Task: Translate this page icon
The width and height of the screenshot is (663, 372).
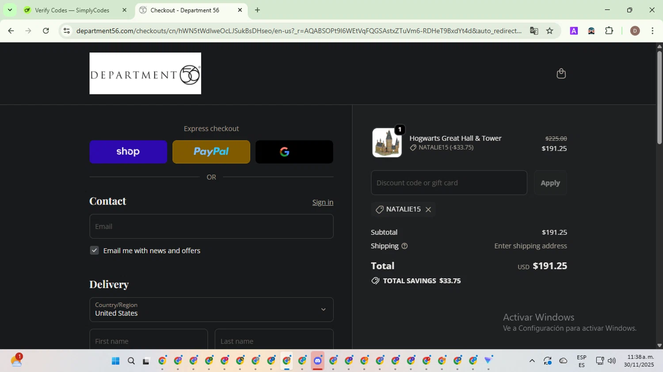Action: [x=534, y=31]
